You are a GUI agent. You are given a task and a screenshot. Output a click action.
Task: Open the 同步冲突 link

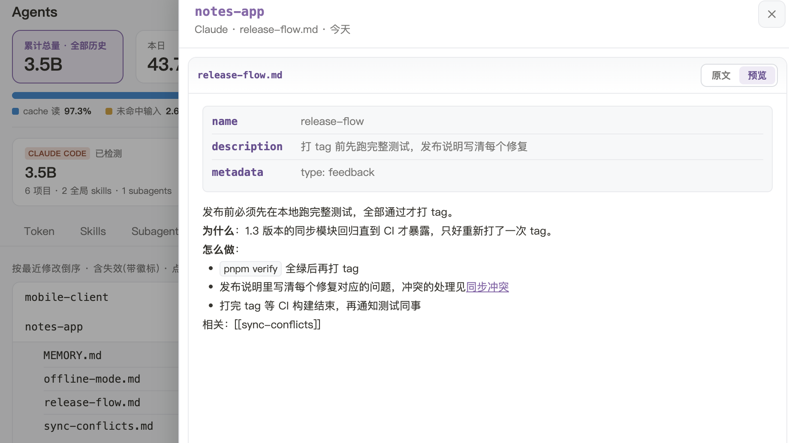point(488,287)
